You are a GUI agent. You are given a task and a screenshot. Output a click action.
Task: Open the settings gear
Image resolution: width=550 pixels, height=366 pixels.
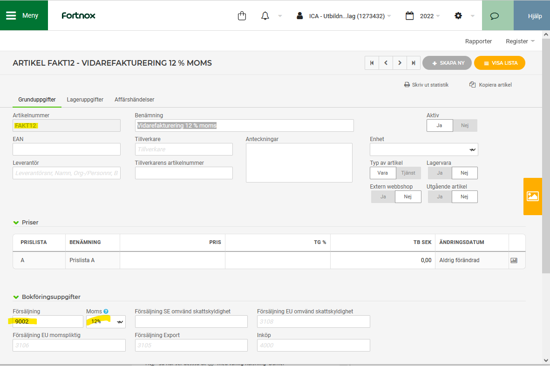[458, 16]
